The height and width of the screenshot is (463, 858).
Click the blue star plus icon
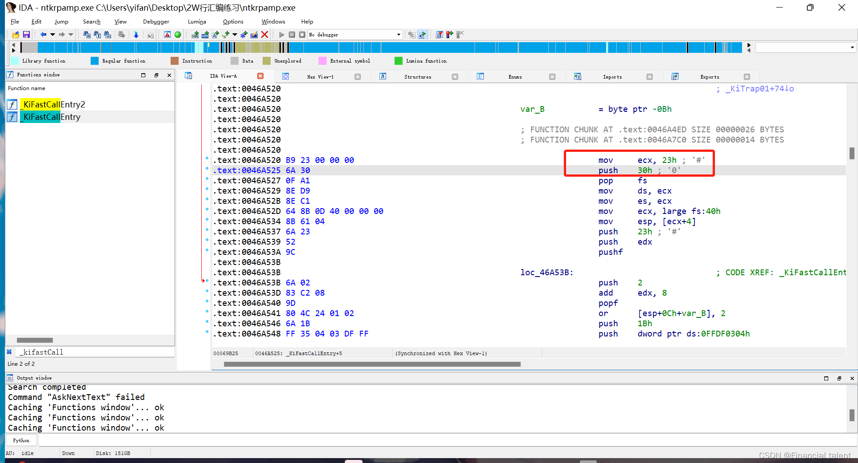pyautogui.click(x=243, y=35)
